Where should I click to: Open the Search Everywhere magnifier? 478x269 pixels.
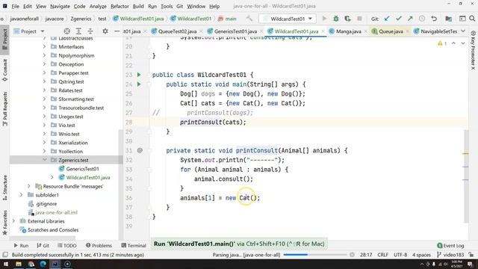pos(472,19)
